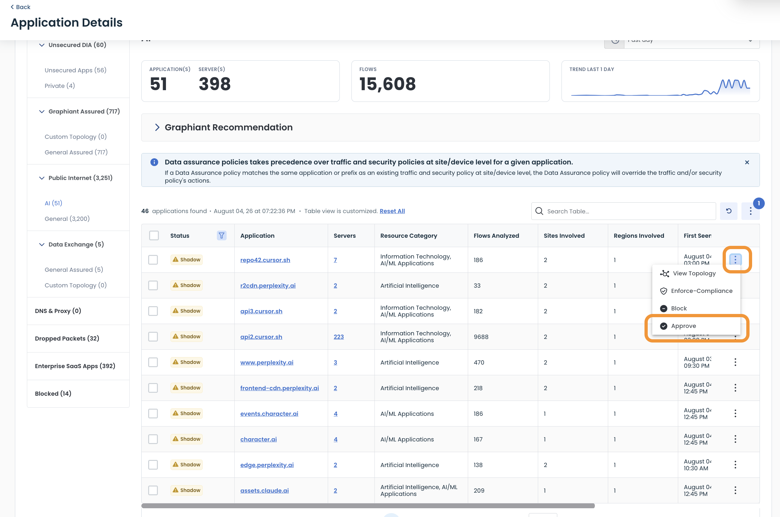Viewport: 780px width, 517px height.
Task: Open row actions for www.perplexity.ai
Action: tap(735, 362)
